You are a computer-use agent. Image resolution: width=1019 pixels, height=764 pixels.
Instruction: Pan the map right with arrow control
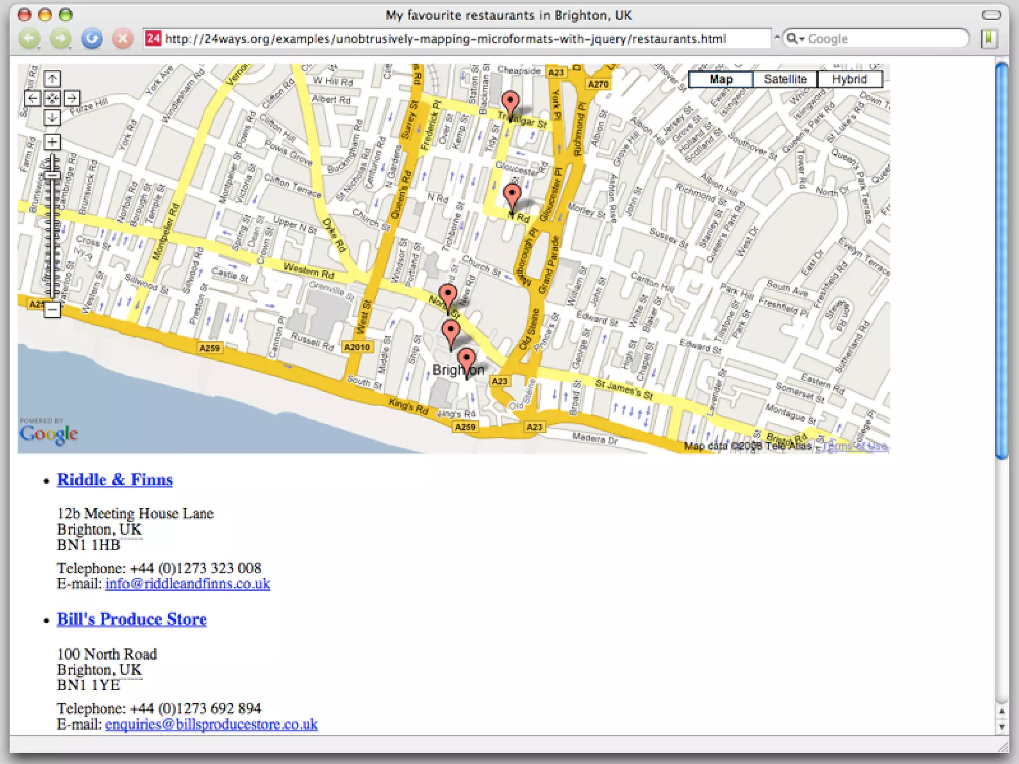point(72,98)
